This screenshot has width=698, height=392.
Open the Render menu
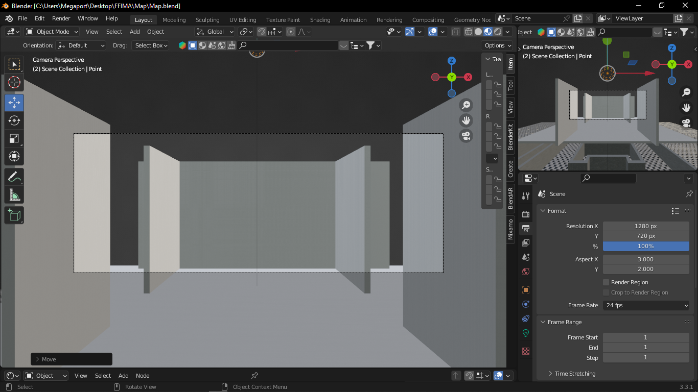click(61, 18)
